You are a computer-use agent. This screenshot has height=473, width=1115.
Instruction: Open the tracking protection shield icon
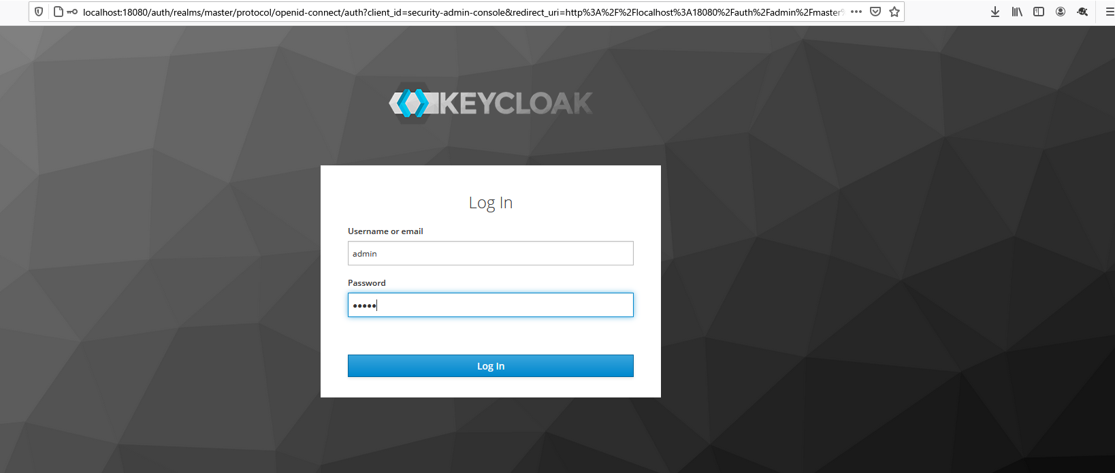pos(39,12)
